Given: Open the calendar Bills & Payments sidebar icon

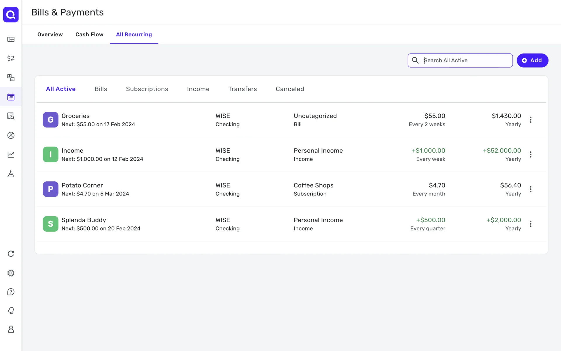Looking at the screenshot, I should [x=11, y=97].
